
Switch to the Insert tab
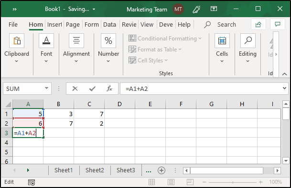point(54,24)
